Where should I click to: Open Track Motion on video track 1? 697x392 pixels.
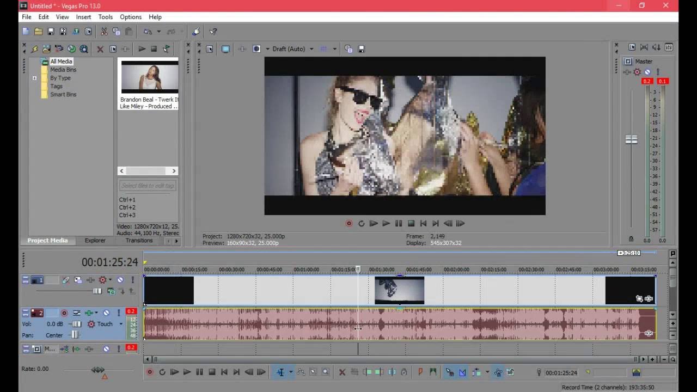tap(77, 280)
